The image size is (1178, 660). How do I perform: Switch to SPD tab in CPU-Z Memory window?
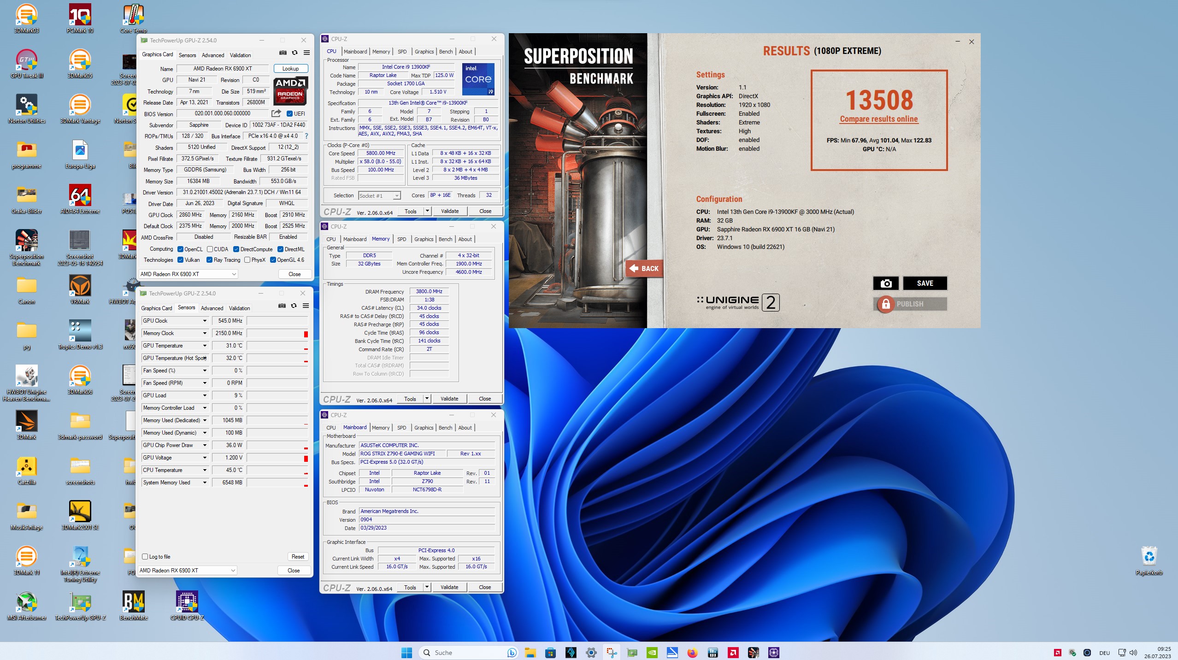click(402, 239)
